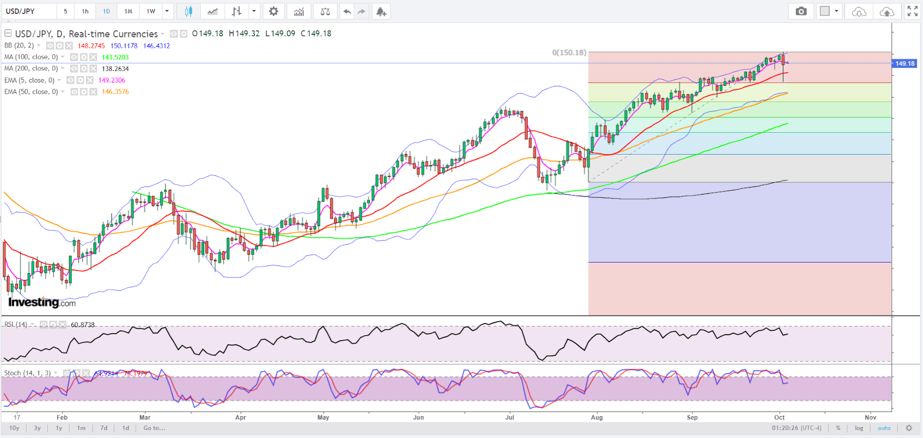
Task: Set date range to 7d
Action: pos(104,428)
